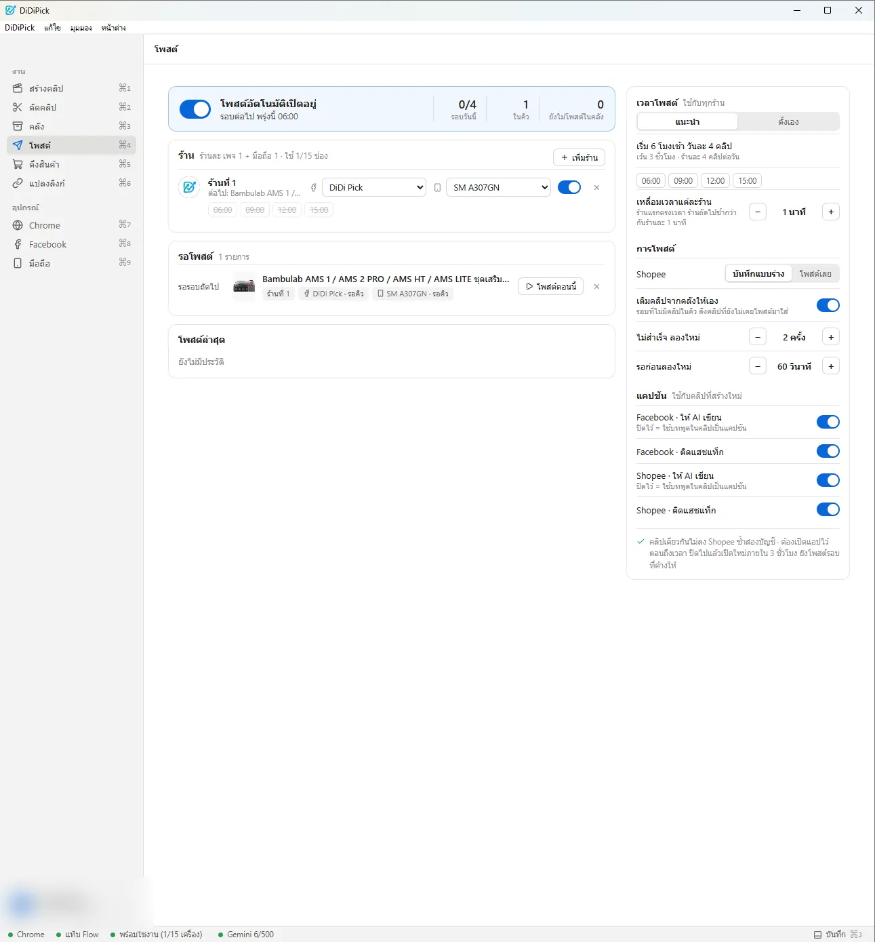The image size is (875, 942).
Task: Open the Chrome device entry in the sidebar
Action: [x=71, y=225]
